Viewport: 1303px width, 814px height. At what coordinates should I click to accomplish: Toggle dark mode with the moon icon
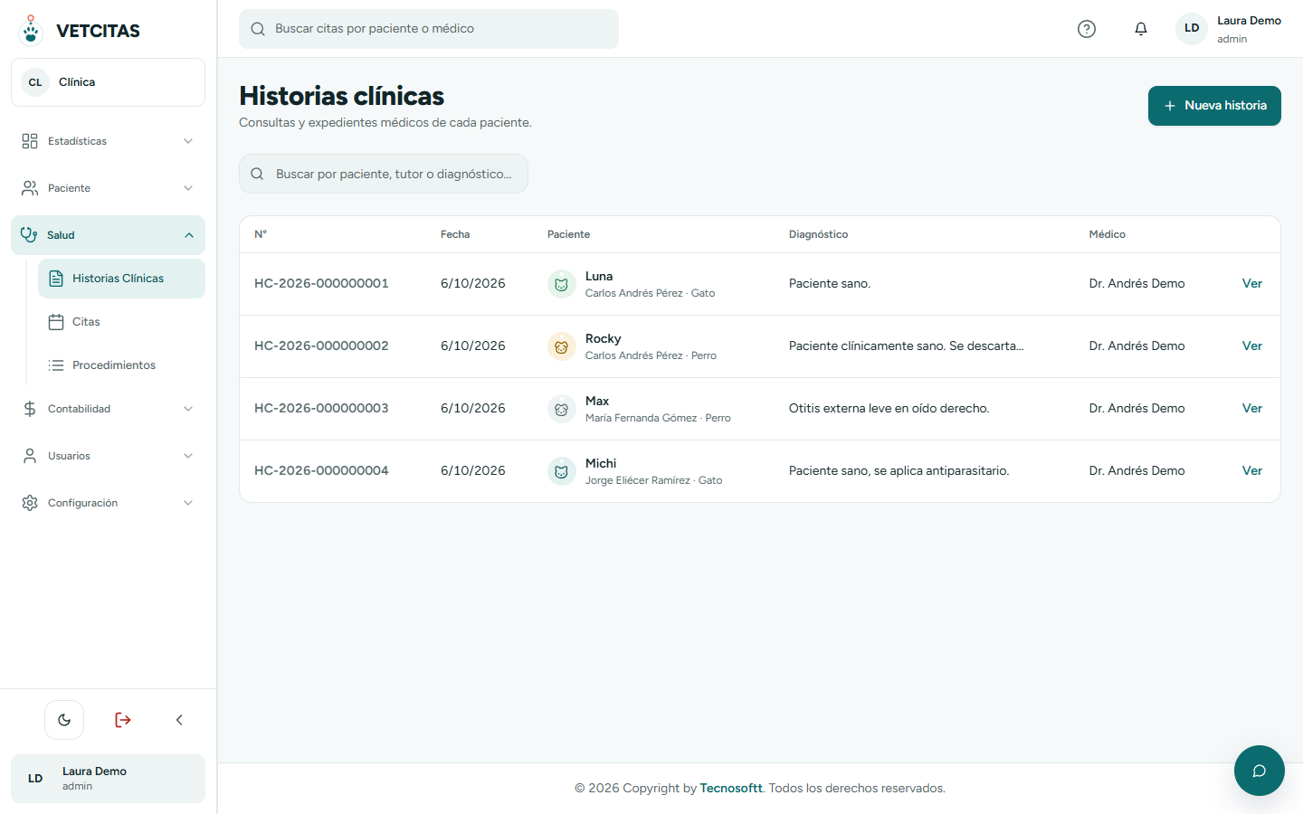pyautogui.click(x=64, y=720)
